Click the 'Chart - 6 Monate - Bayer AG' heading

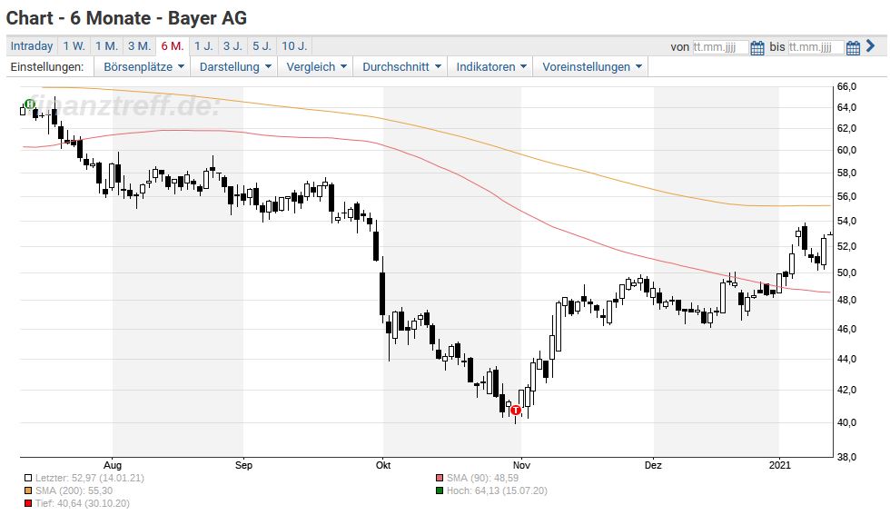tap(126, 18)
